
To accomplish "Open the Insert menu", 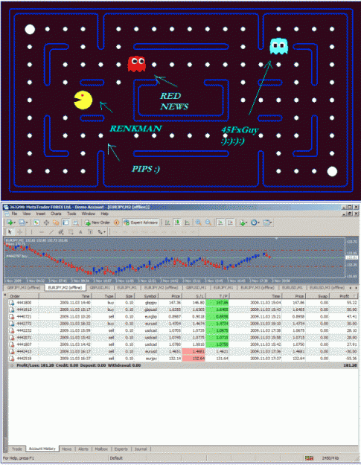I will pos(41,214).
